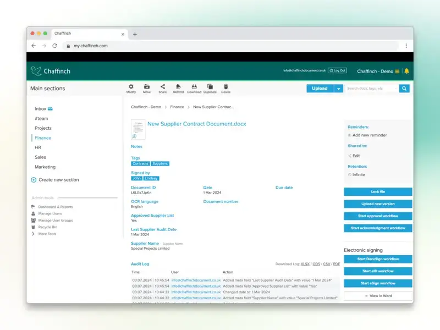Screen dimensions: 440x330
Task: Click the Inbox envelope icon
Action: click(50, 108)
